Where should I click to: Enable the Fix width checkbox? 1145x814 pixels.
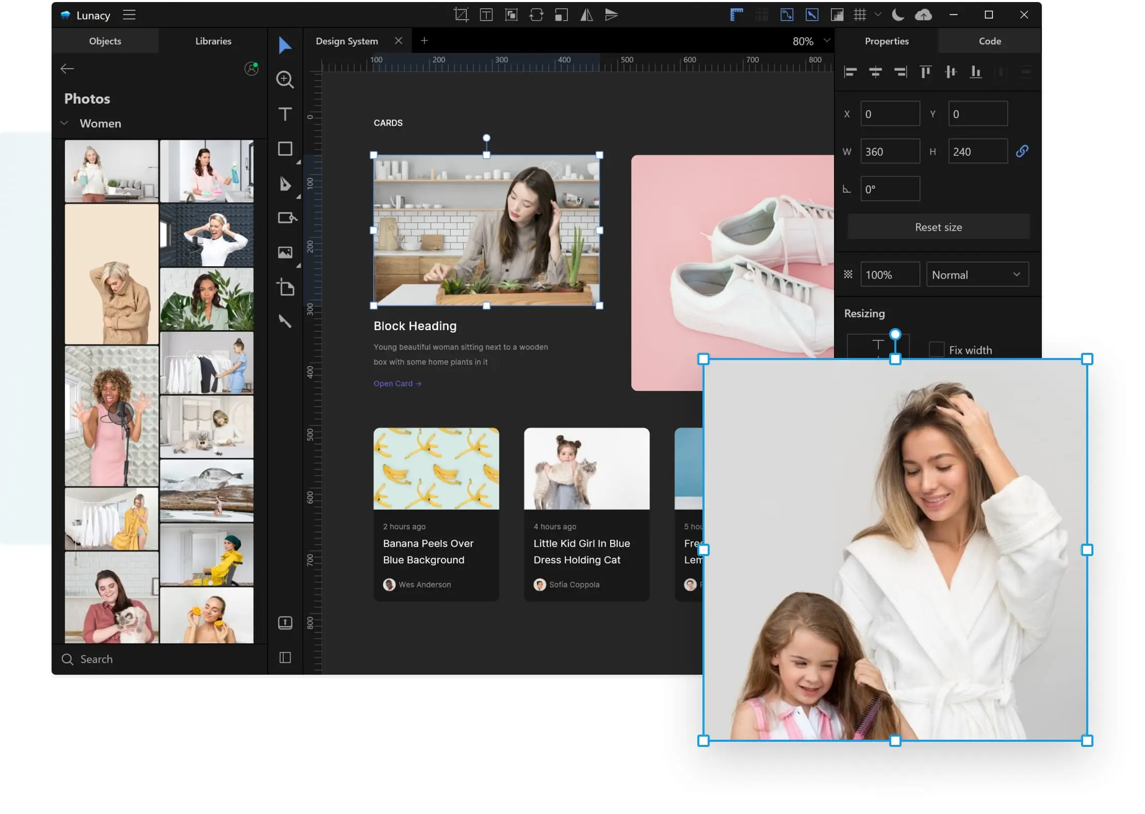937,350
